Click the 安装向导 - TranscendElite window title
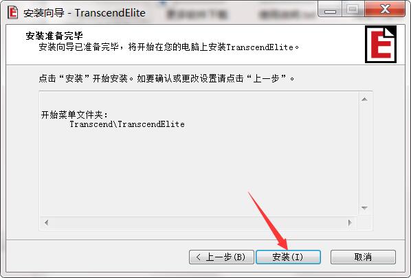 tap(85, 12)
